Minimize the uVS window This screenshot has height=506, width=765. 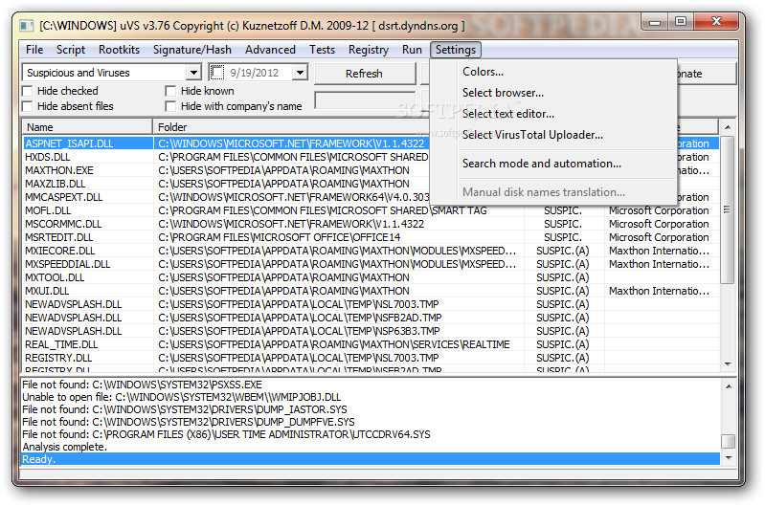[x=655, y=22]
